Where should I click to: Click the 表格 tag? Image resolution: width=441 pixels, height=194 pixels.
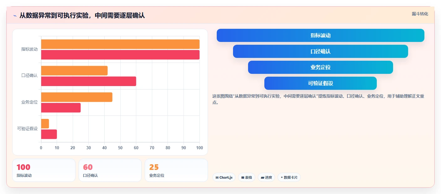(246, 177)
